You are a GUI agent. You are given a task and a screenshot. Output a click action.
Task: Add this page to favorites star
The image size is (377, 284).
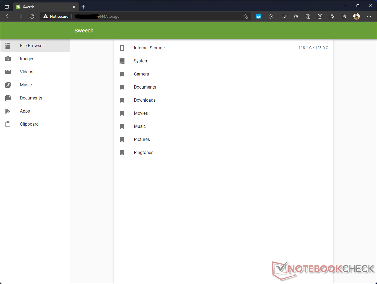(x=245, y=16)
